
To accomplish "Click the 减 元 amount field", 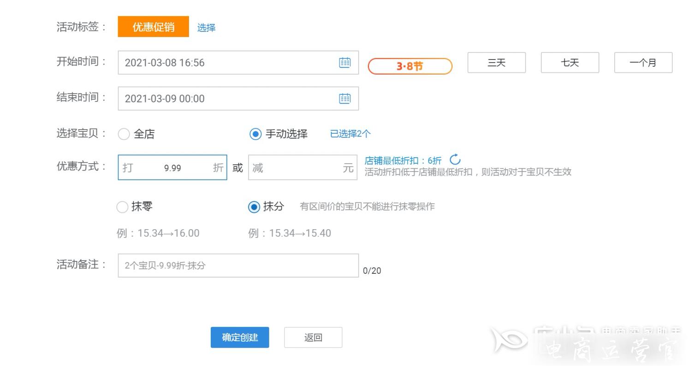I will (x=302, y=167).
